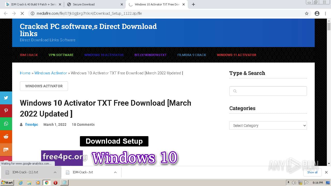Click Show all downloads button
Screen dimensions: 331x186
tap(312, 172)
